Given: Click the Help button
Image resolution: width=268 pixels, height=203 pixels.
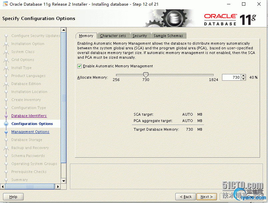Looking at the screenshot, I should [13, 197].
